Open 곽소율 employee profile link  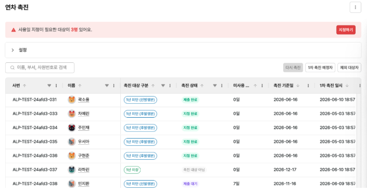(x=84, y=100)
